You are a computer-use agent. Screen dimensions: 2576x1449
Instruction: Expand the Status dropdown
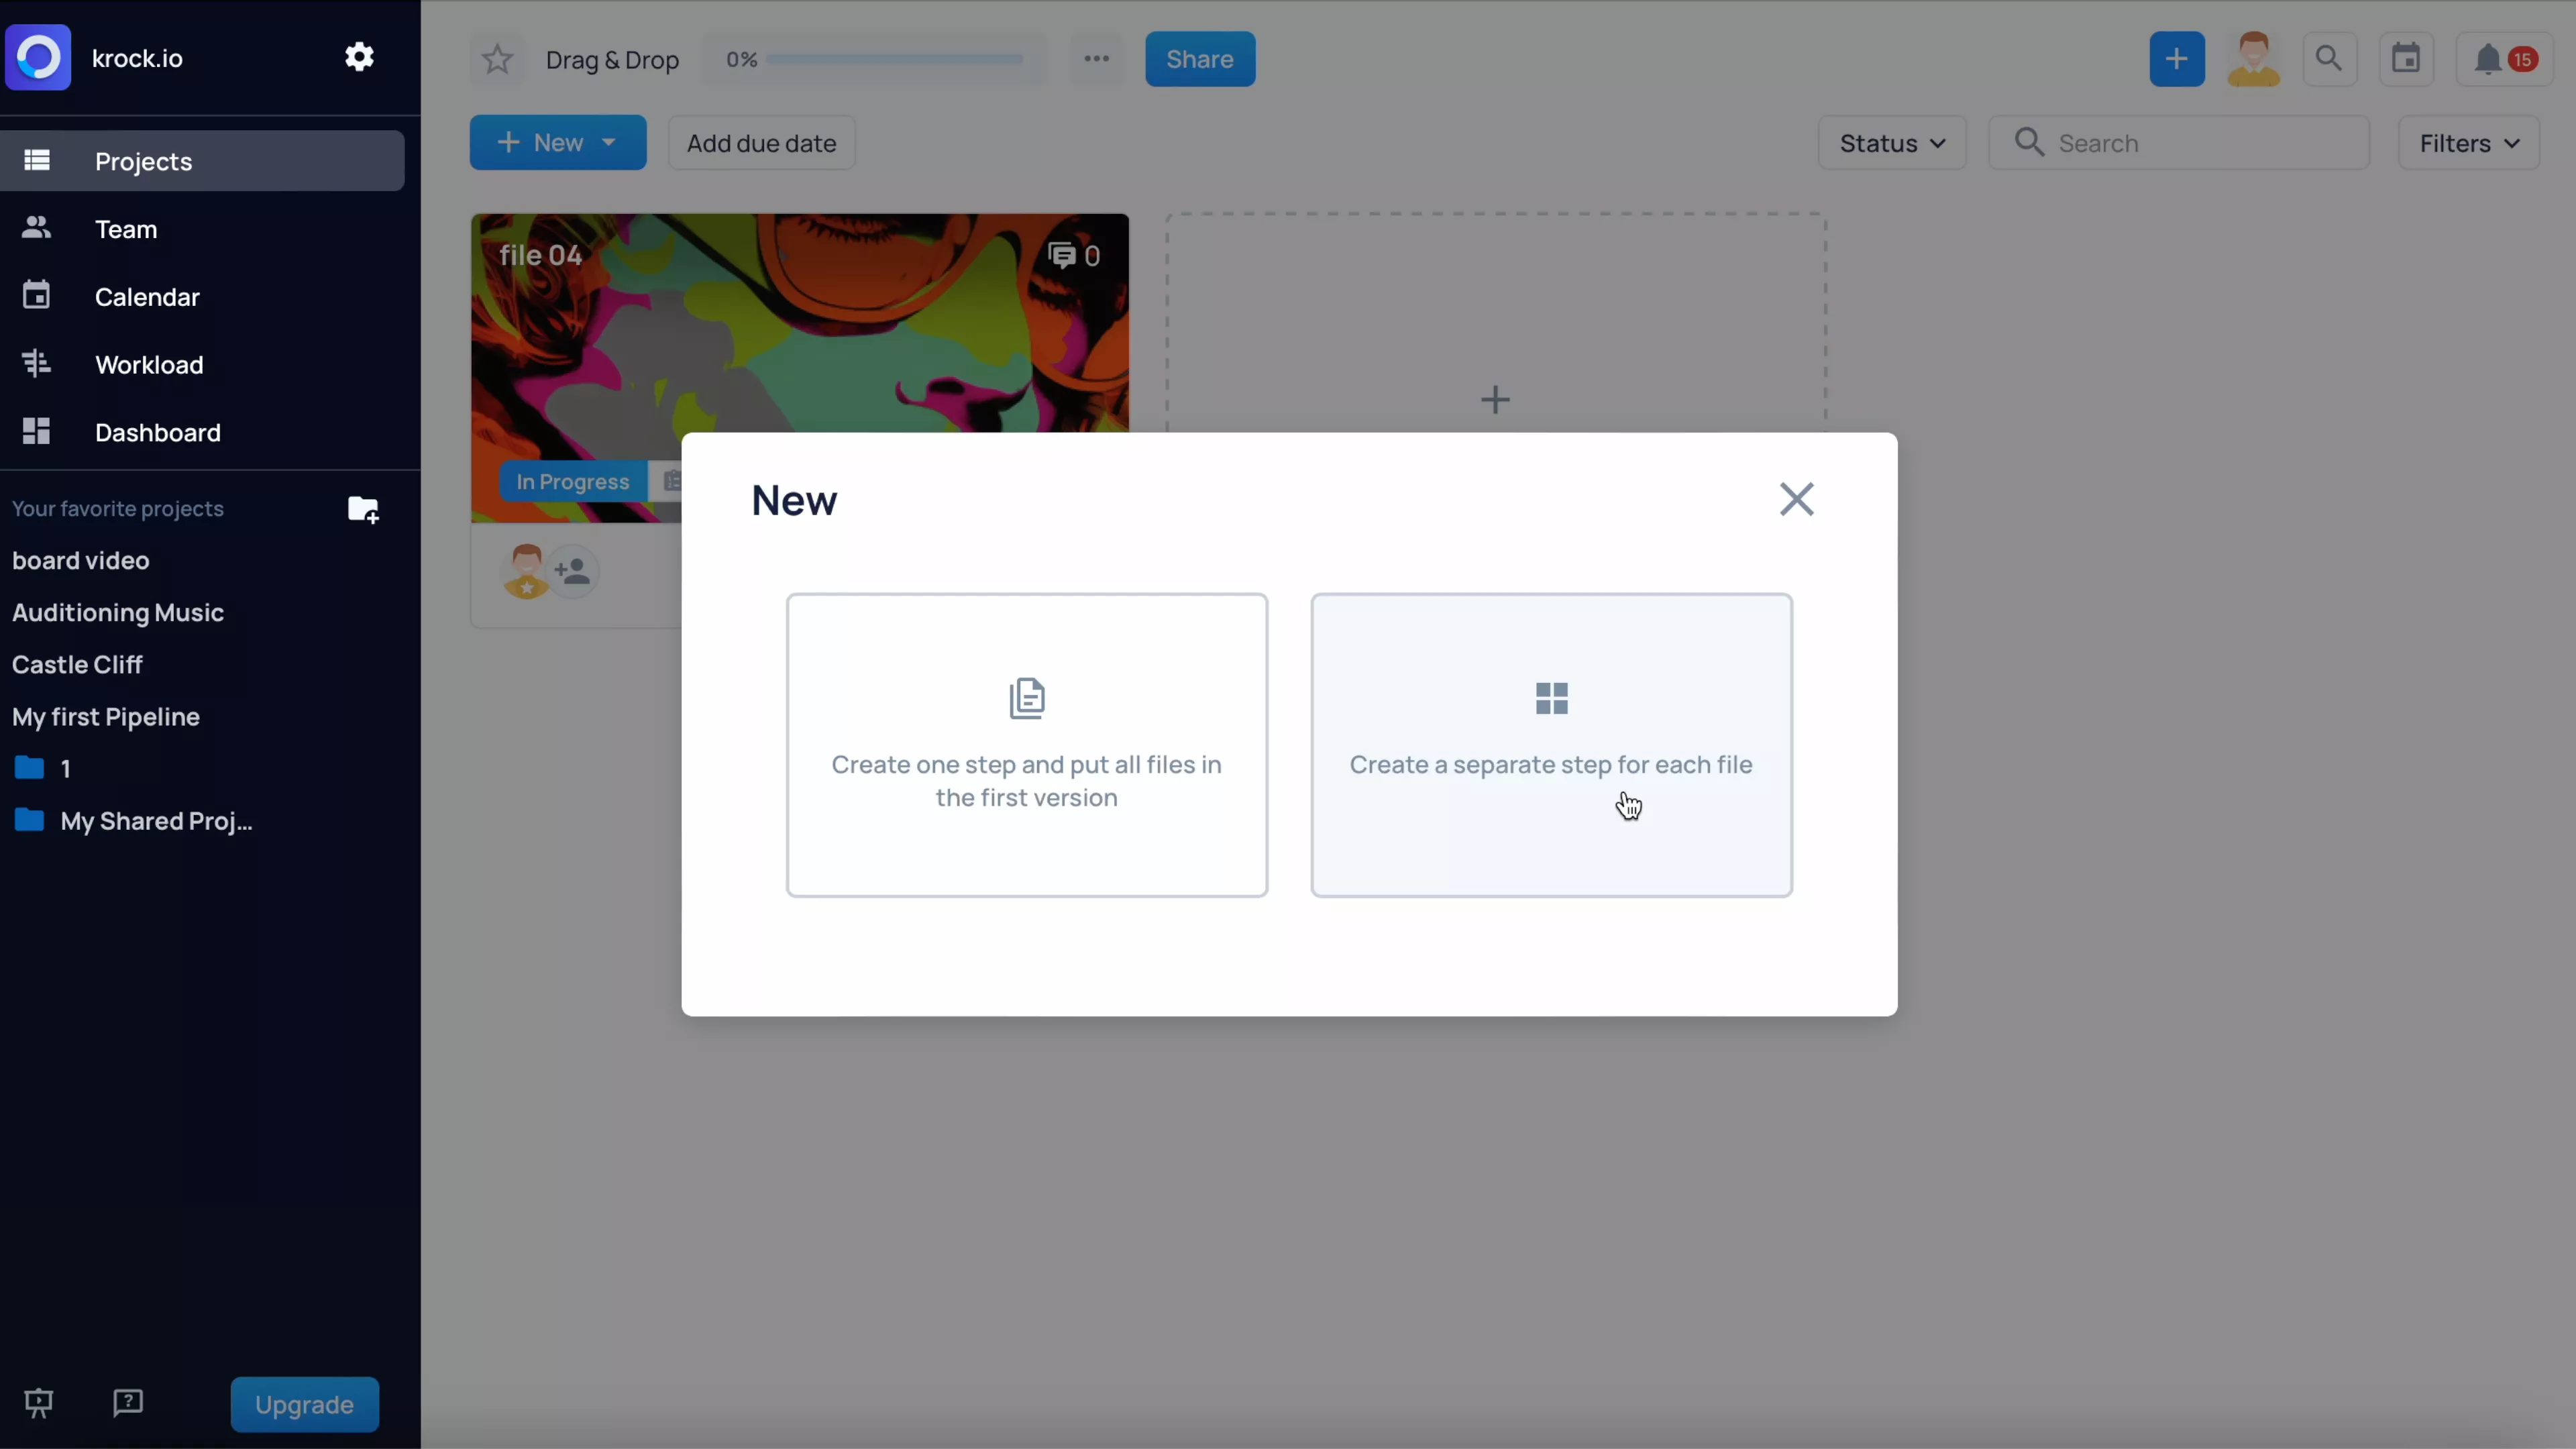1890,142
